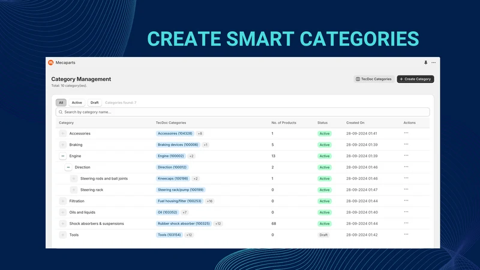
Task: Expand the Tools category
Action: tap(63, 235)
